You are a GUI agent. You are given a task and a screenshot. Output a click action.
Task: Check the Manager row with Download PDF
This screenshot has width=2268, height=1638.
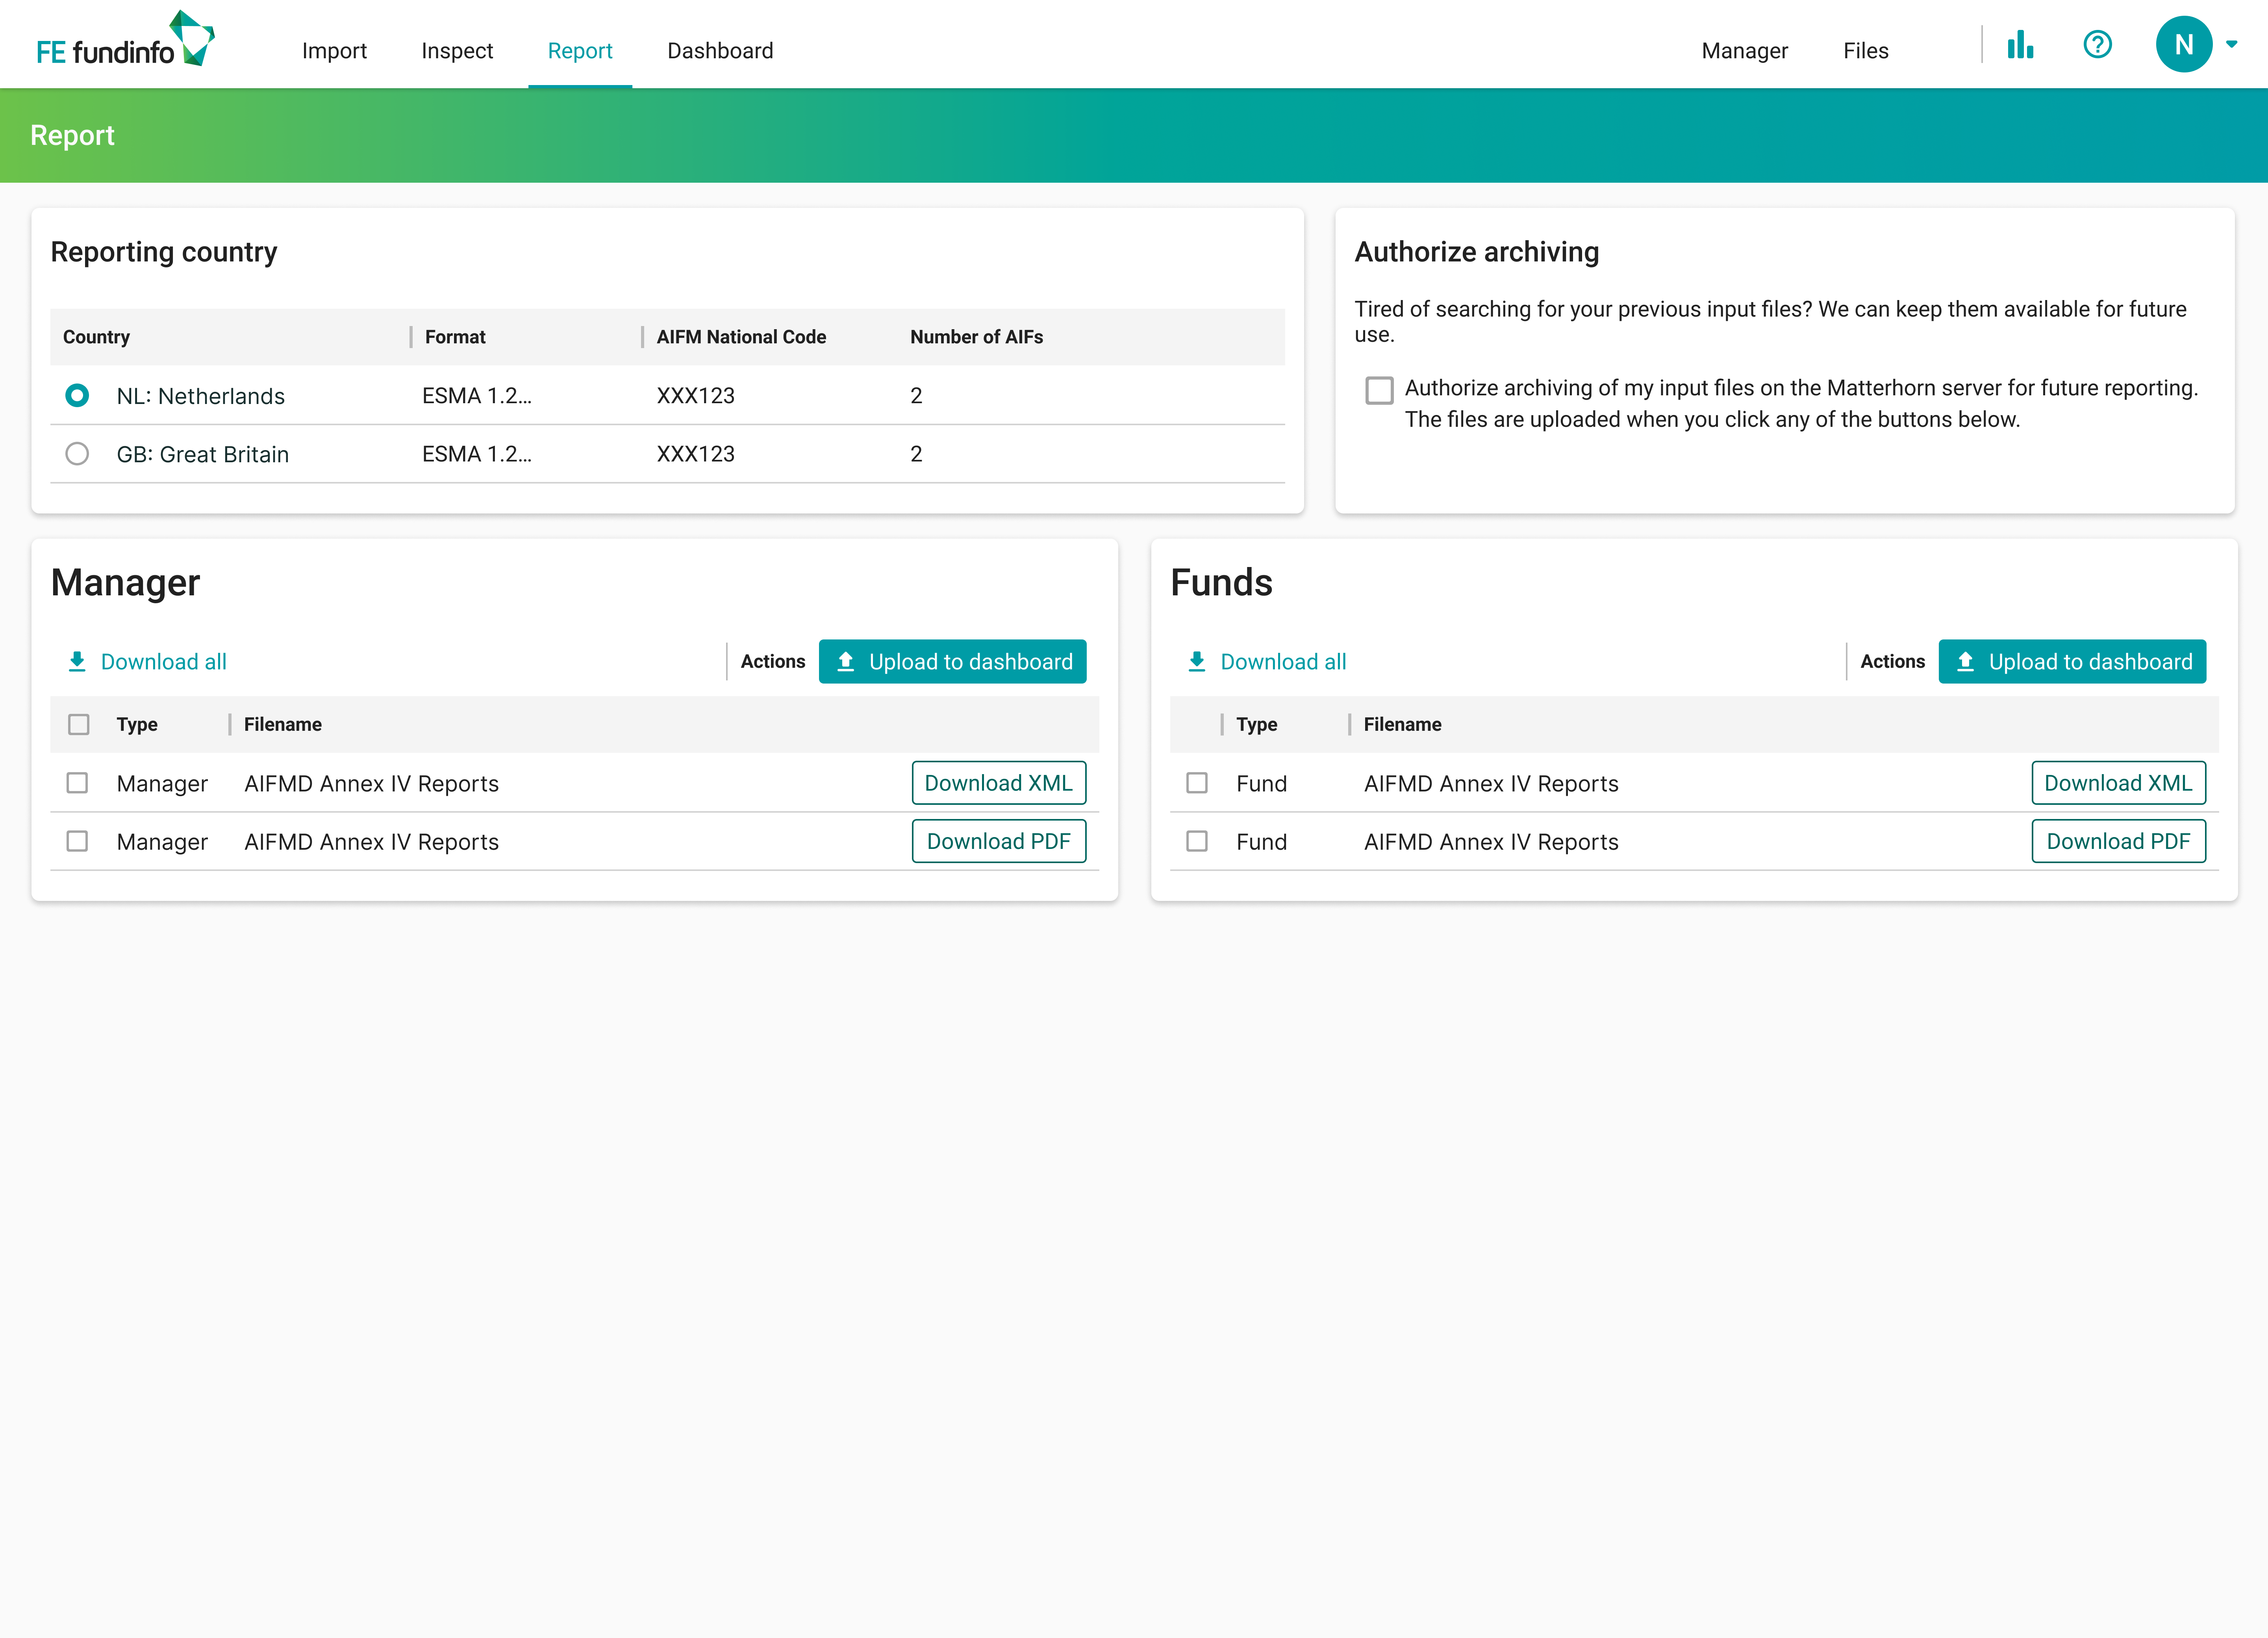click(77, 841)
